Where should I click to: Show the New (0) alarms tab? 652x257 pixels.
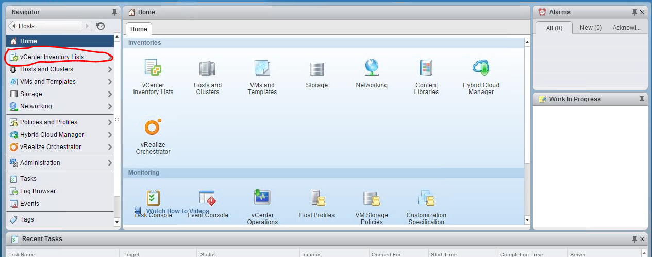pos(591,28)
